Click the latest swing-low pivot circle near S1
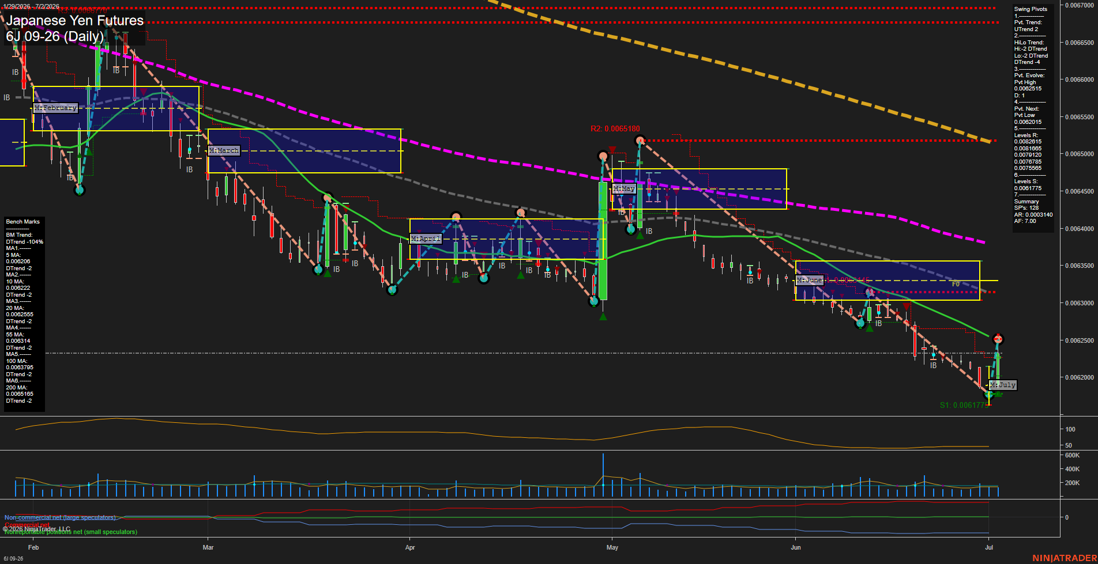 click(x=989, y=395)
